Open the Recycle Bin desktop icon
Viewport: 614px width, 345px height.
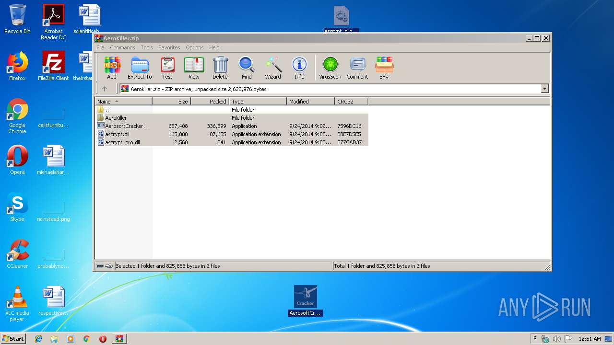(17, 20)
